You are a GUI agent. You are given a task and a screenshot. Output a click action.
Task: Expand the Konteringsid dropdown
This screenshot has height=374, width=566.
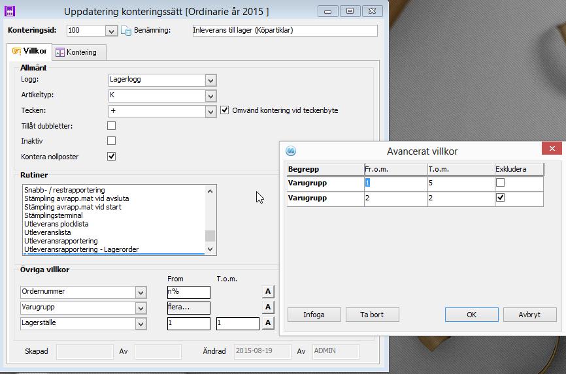coord(111,31)
